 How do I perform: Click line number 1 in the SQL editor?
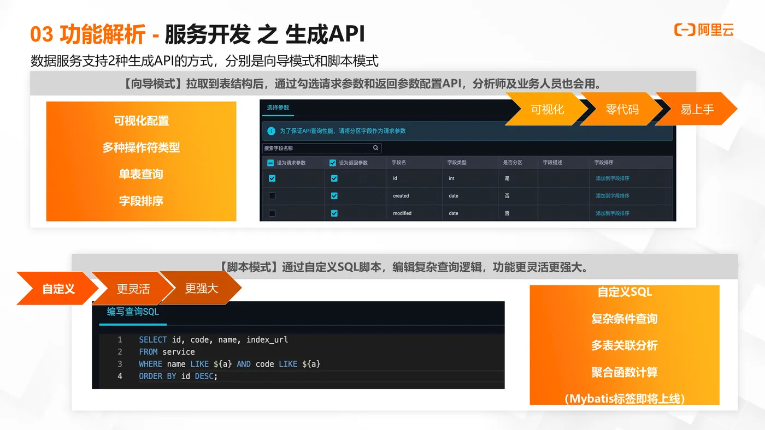click(x=120, y=339)
